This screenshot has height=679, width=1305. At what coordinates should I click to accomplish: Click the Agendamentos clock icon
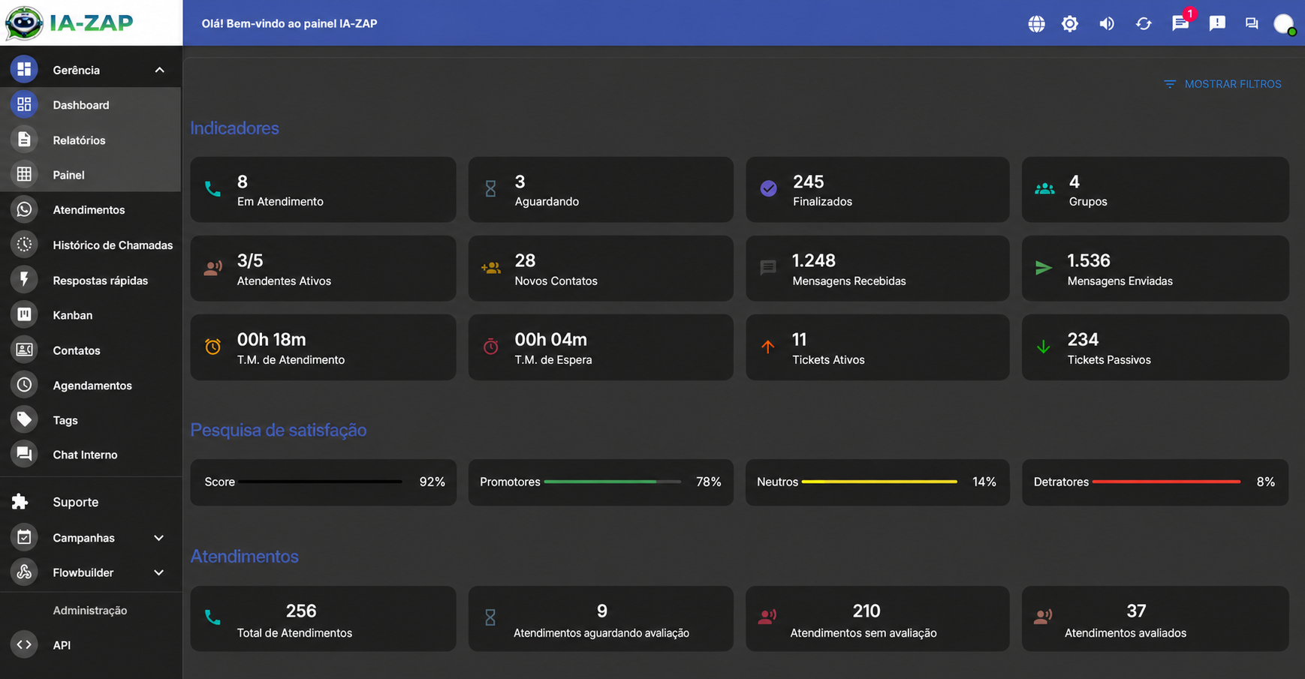(24, 385)
